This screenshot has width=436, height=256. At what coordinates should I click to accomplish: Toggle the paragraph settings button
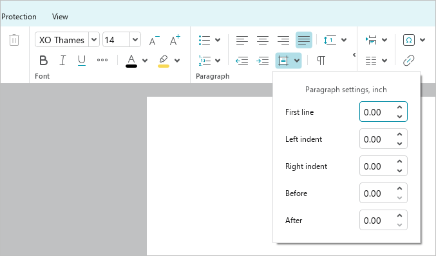tap(283, 61)
